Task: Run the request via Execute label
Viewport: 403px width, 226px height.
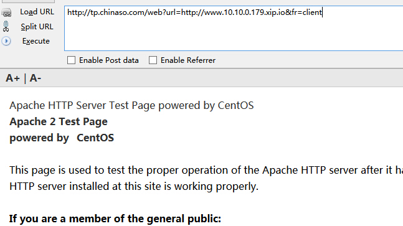Action: (36, 41)
